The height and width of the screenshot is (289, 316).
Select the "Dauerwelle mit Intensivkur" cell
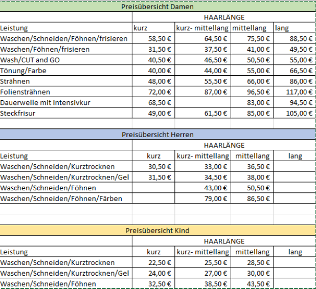coord(46,103)
